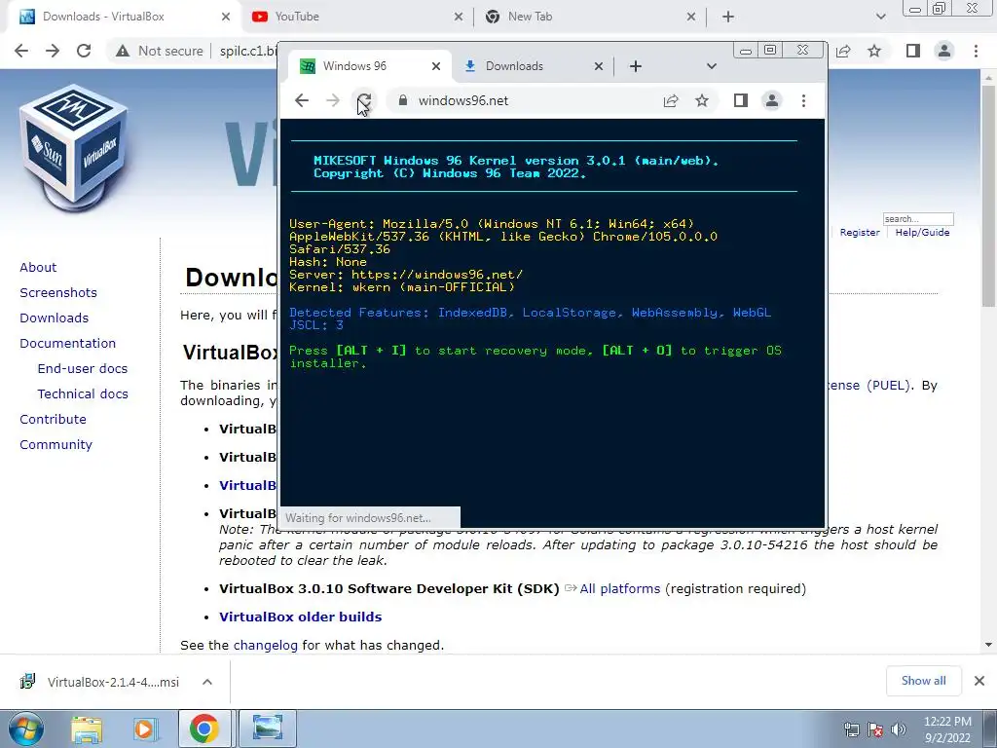Close the downloads bar
The image size is (997, 748).
979,681
